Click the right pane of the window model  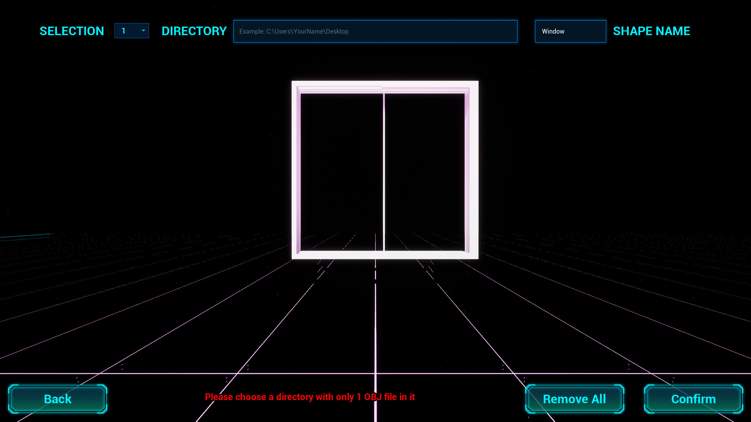425,172
